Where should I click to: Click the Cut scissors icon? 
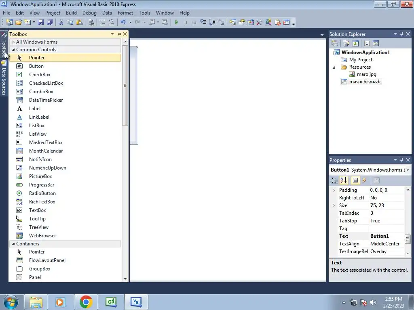tap(61, 23)
